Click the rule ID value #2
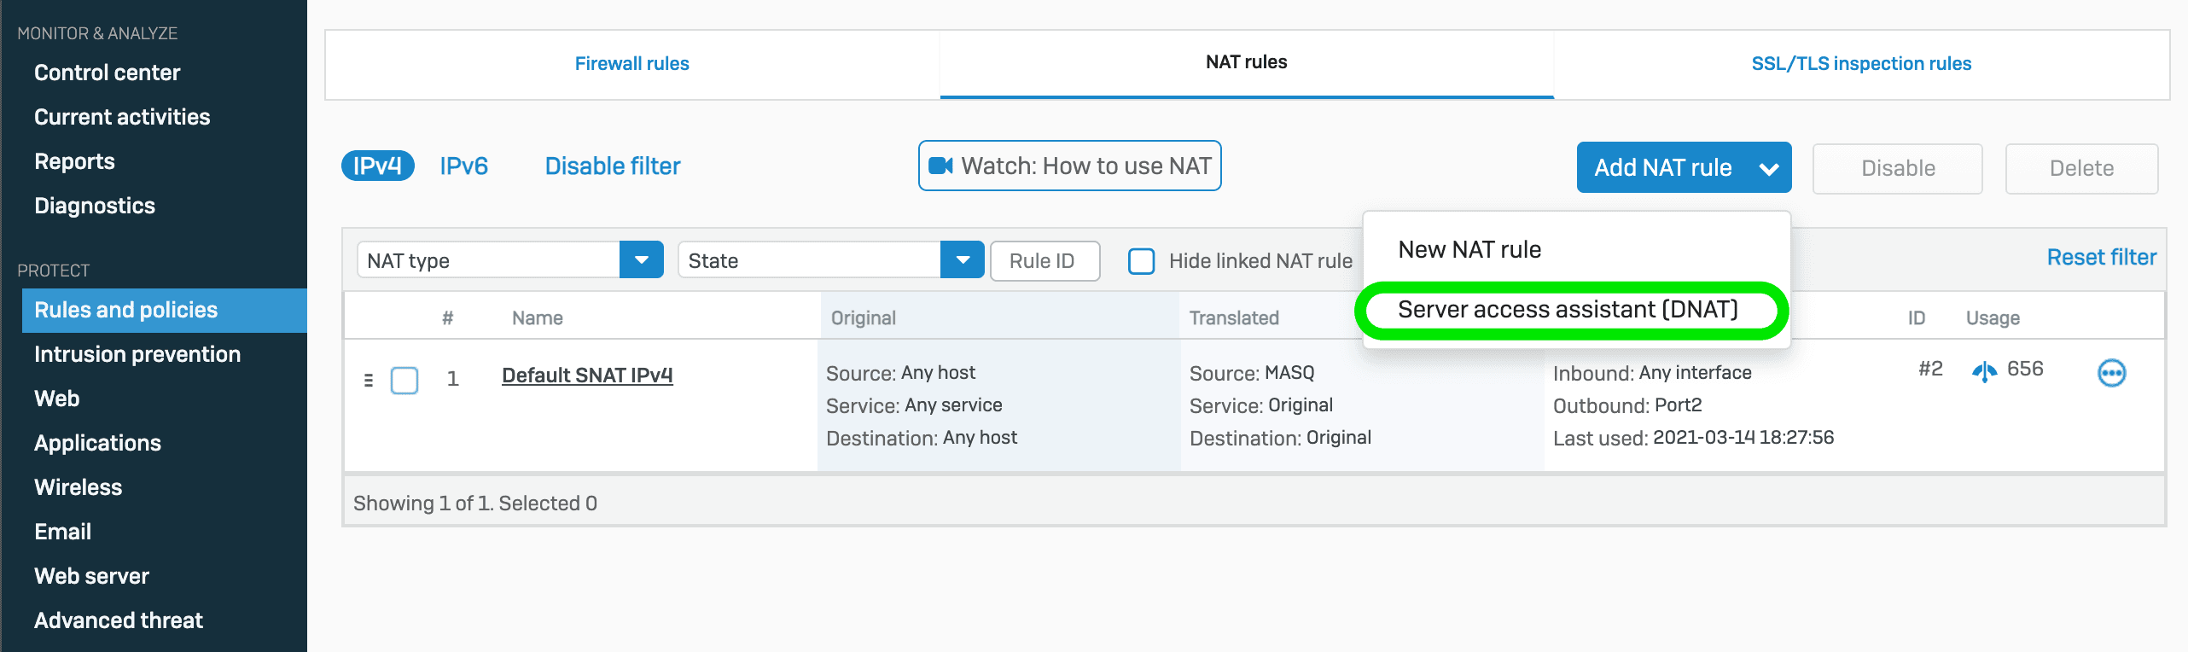 tap(1930, 369)
